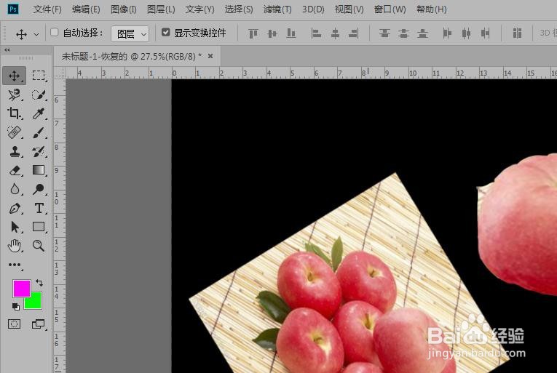This screenshot has width=557, height=373.
Task: Select the Eyedropper tool
Action: 39,113
